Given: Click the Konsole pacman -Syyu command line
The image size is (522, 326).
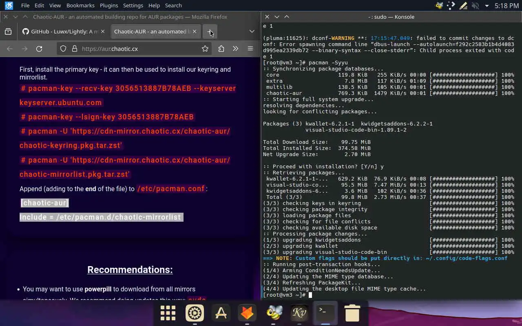Looking at the screenshot, I should (x=305, y=63).
